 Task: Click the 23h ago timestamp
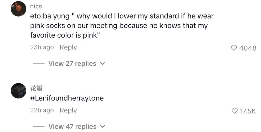click(42, 47)
